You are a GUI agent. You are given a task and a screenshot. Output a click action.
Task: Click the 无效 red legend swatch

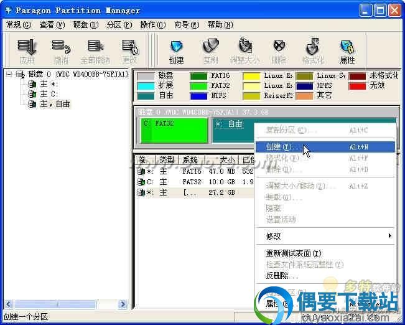coord(357,86)
